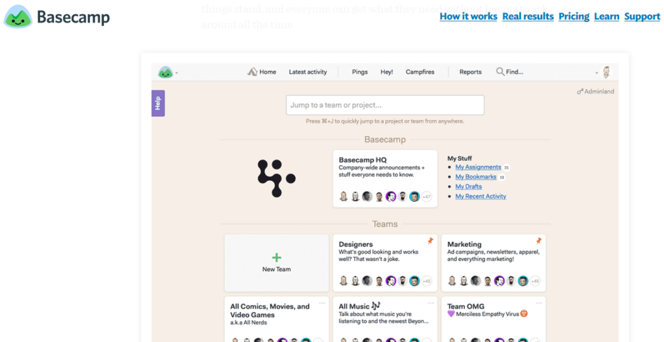The width and height of the screenshot is (664, 342).
Task: Open the How it works link
Action: pos(468,16)
